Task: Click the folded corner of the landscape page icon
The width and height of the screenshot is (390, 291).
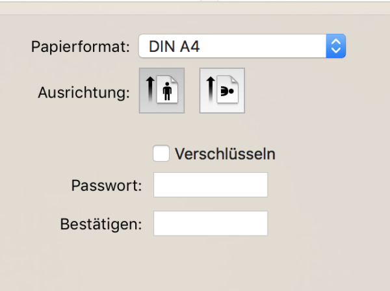Action: tap(235, 79)
